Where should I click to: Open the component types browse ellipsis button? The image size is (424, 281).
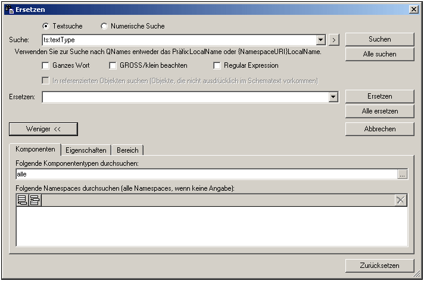[x=403, y=174]
